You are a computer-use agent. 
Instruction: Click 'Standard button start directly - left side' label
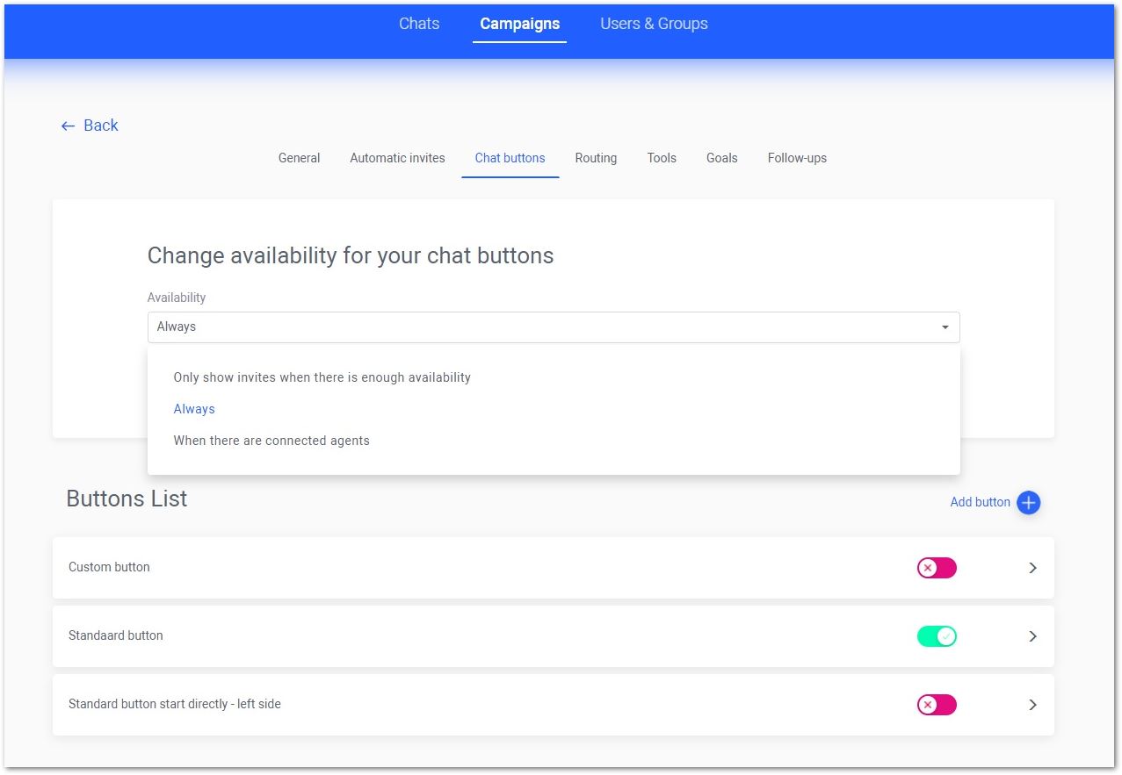(175, 704)
